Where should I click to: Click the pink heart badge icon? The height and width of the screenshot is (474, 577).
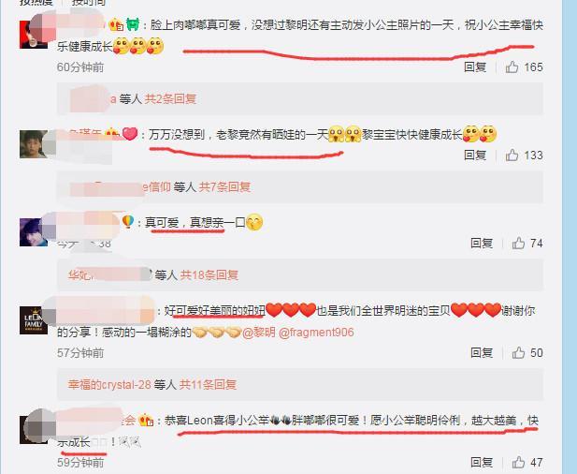tap(130, 134)
